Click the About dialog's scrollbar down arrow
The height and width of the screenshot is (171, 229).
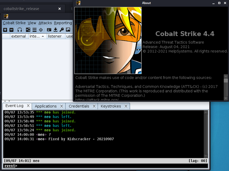pos(226,98)
